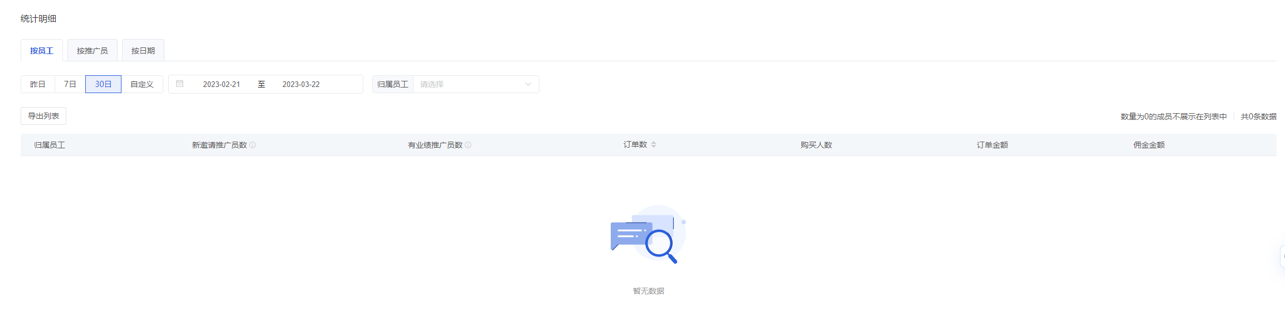Click the 统计明细 heading
Screen dimensions: 1285x320
[x=38, y=18]
